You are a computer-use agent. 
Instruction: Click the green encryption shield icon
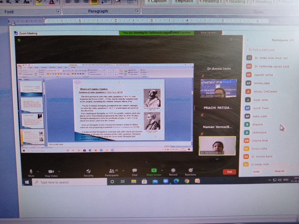coord(19,40)
